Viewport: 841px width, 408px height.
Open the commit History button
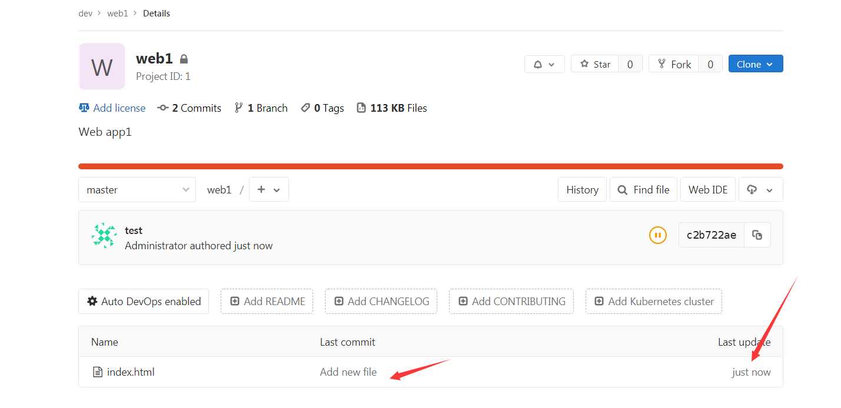point(582,189)
